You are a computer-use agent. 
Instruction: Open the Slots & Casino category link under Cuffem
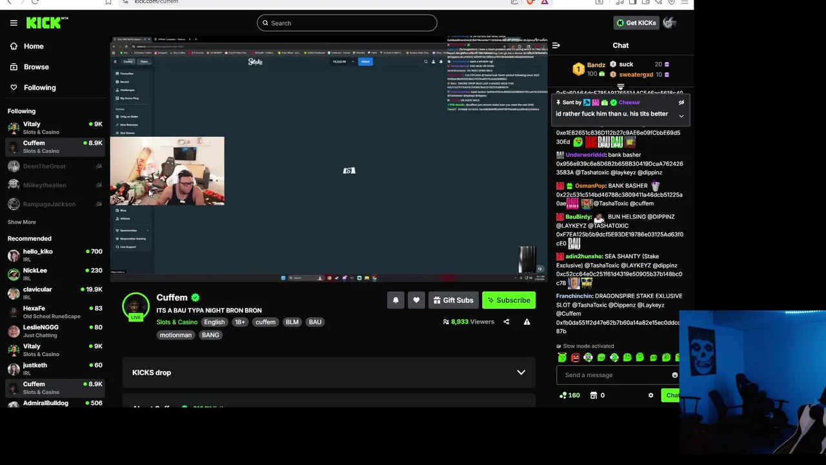point(177,322)
